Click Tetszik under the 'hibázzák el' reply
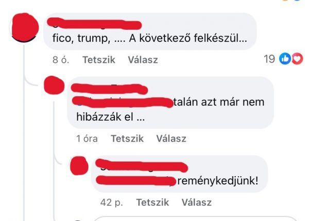The image size is (309, 221). click(127, 139)
